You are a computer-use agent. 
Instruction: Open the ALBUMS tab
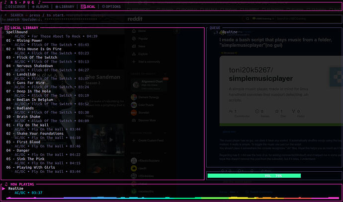click(40, 7)
